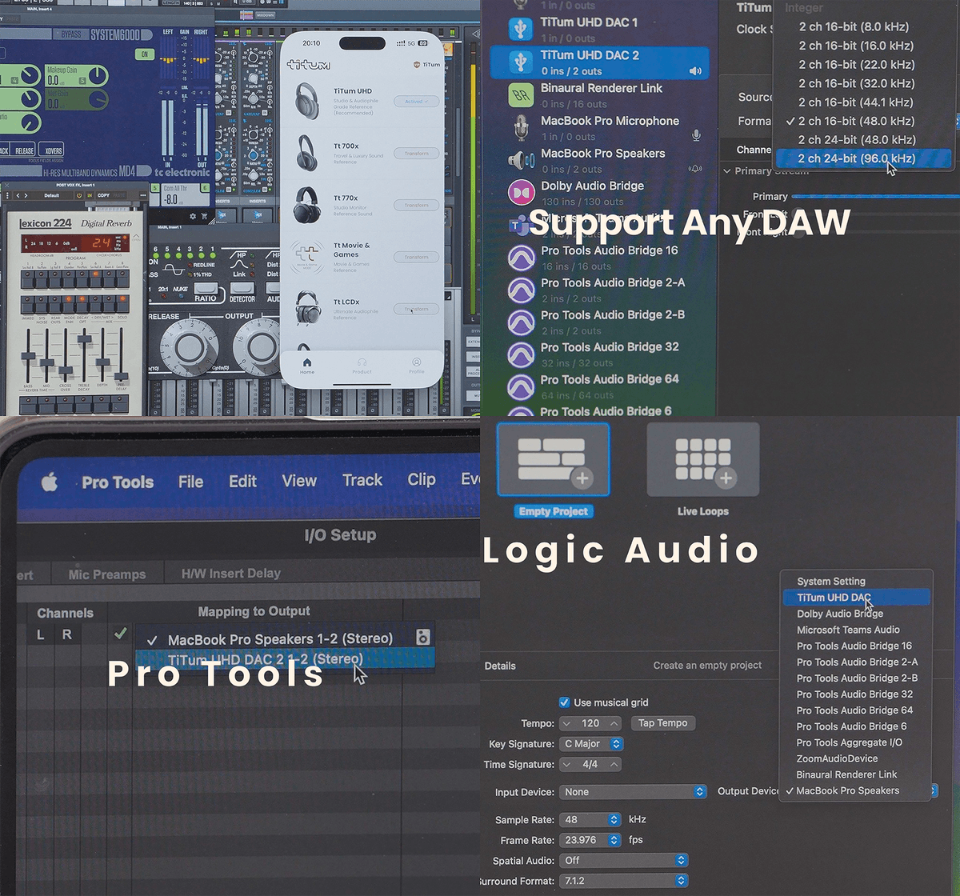Tap the Tt LCDx headphone image
Viewport: 960px width, 896px height.
(308, 309)
